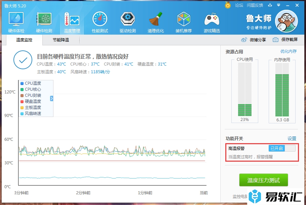
Task: Click the 资源占用 heading
Action: (234, 52)
